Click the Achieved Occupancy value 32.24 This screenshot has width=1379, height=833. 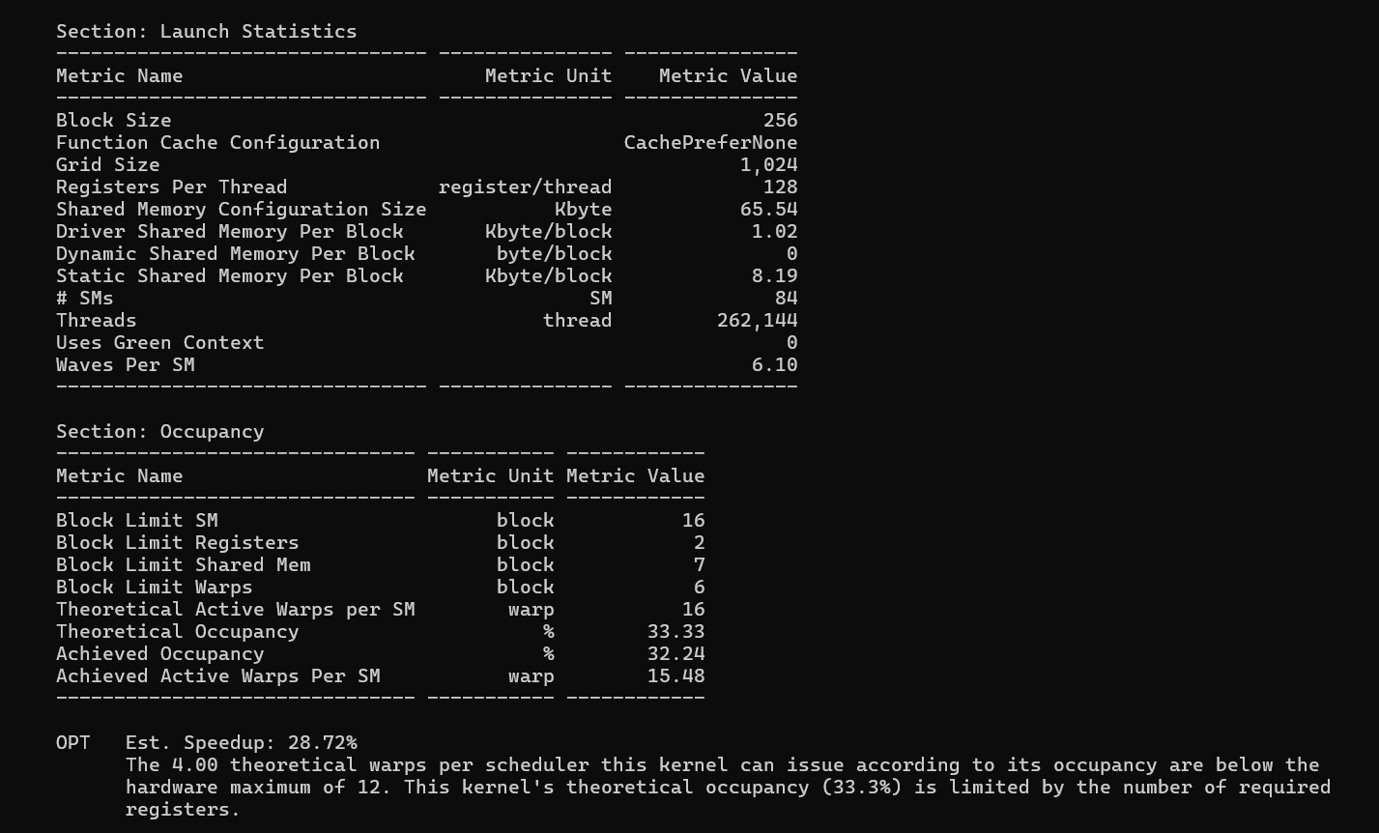675,654
